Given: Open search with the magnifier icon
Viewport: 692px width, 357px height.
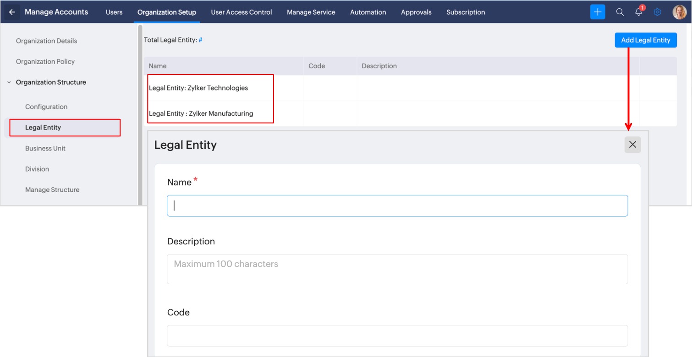Looking at the screenshot, I should 620,12.
